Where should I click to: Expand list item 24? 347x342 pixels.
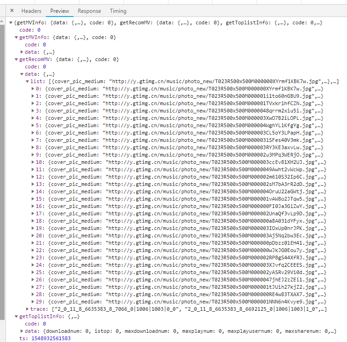coord(33,265)
